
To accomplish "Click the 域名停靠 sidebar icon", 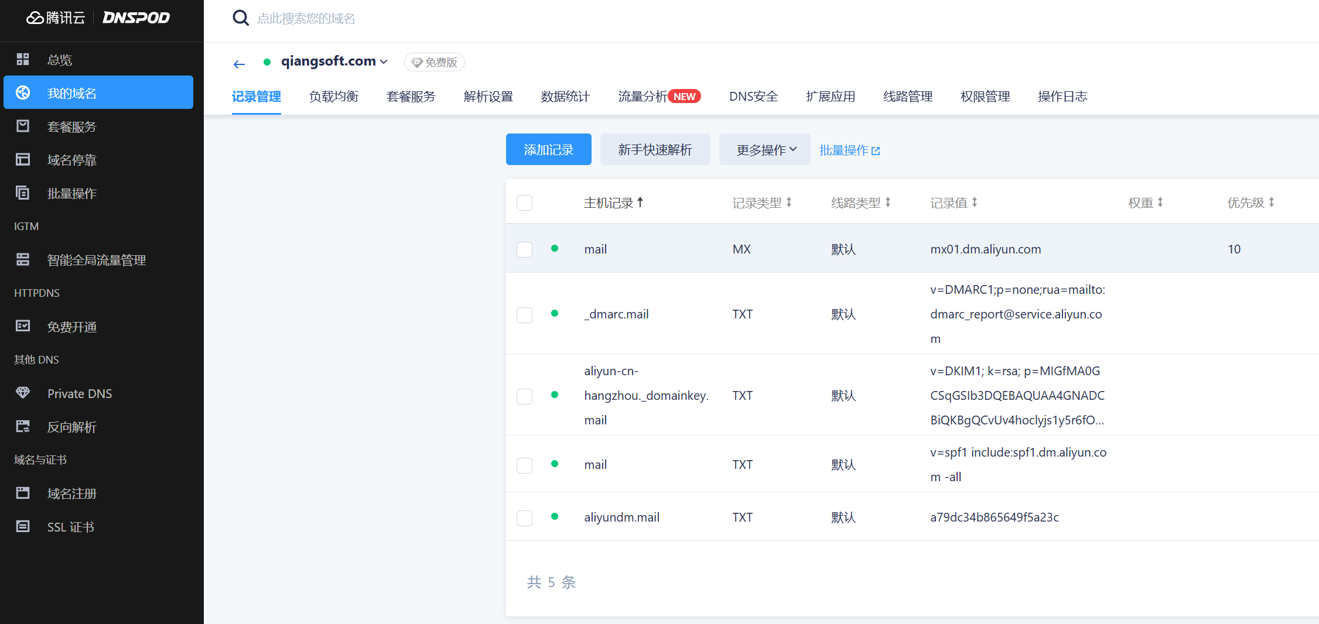I will tap(23, 159).
